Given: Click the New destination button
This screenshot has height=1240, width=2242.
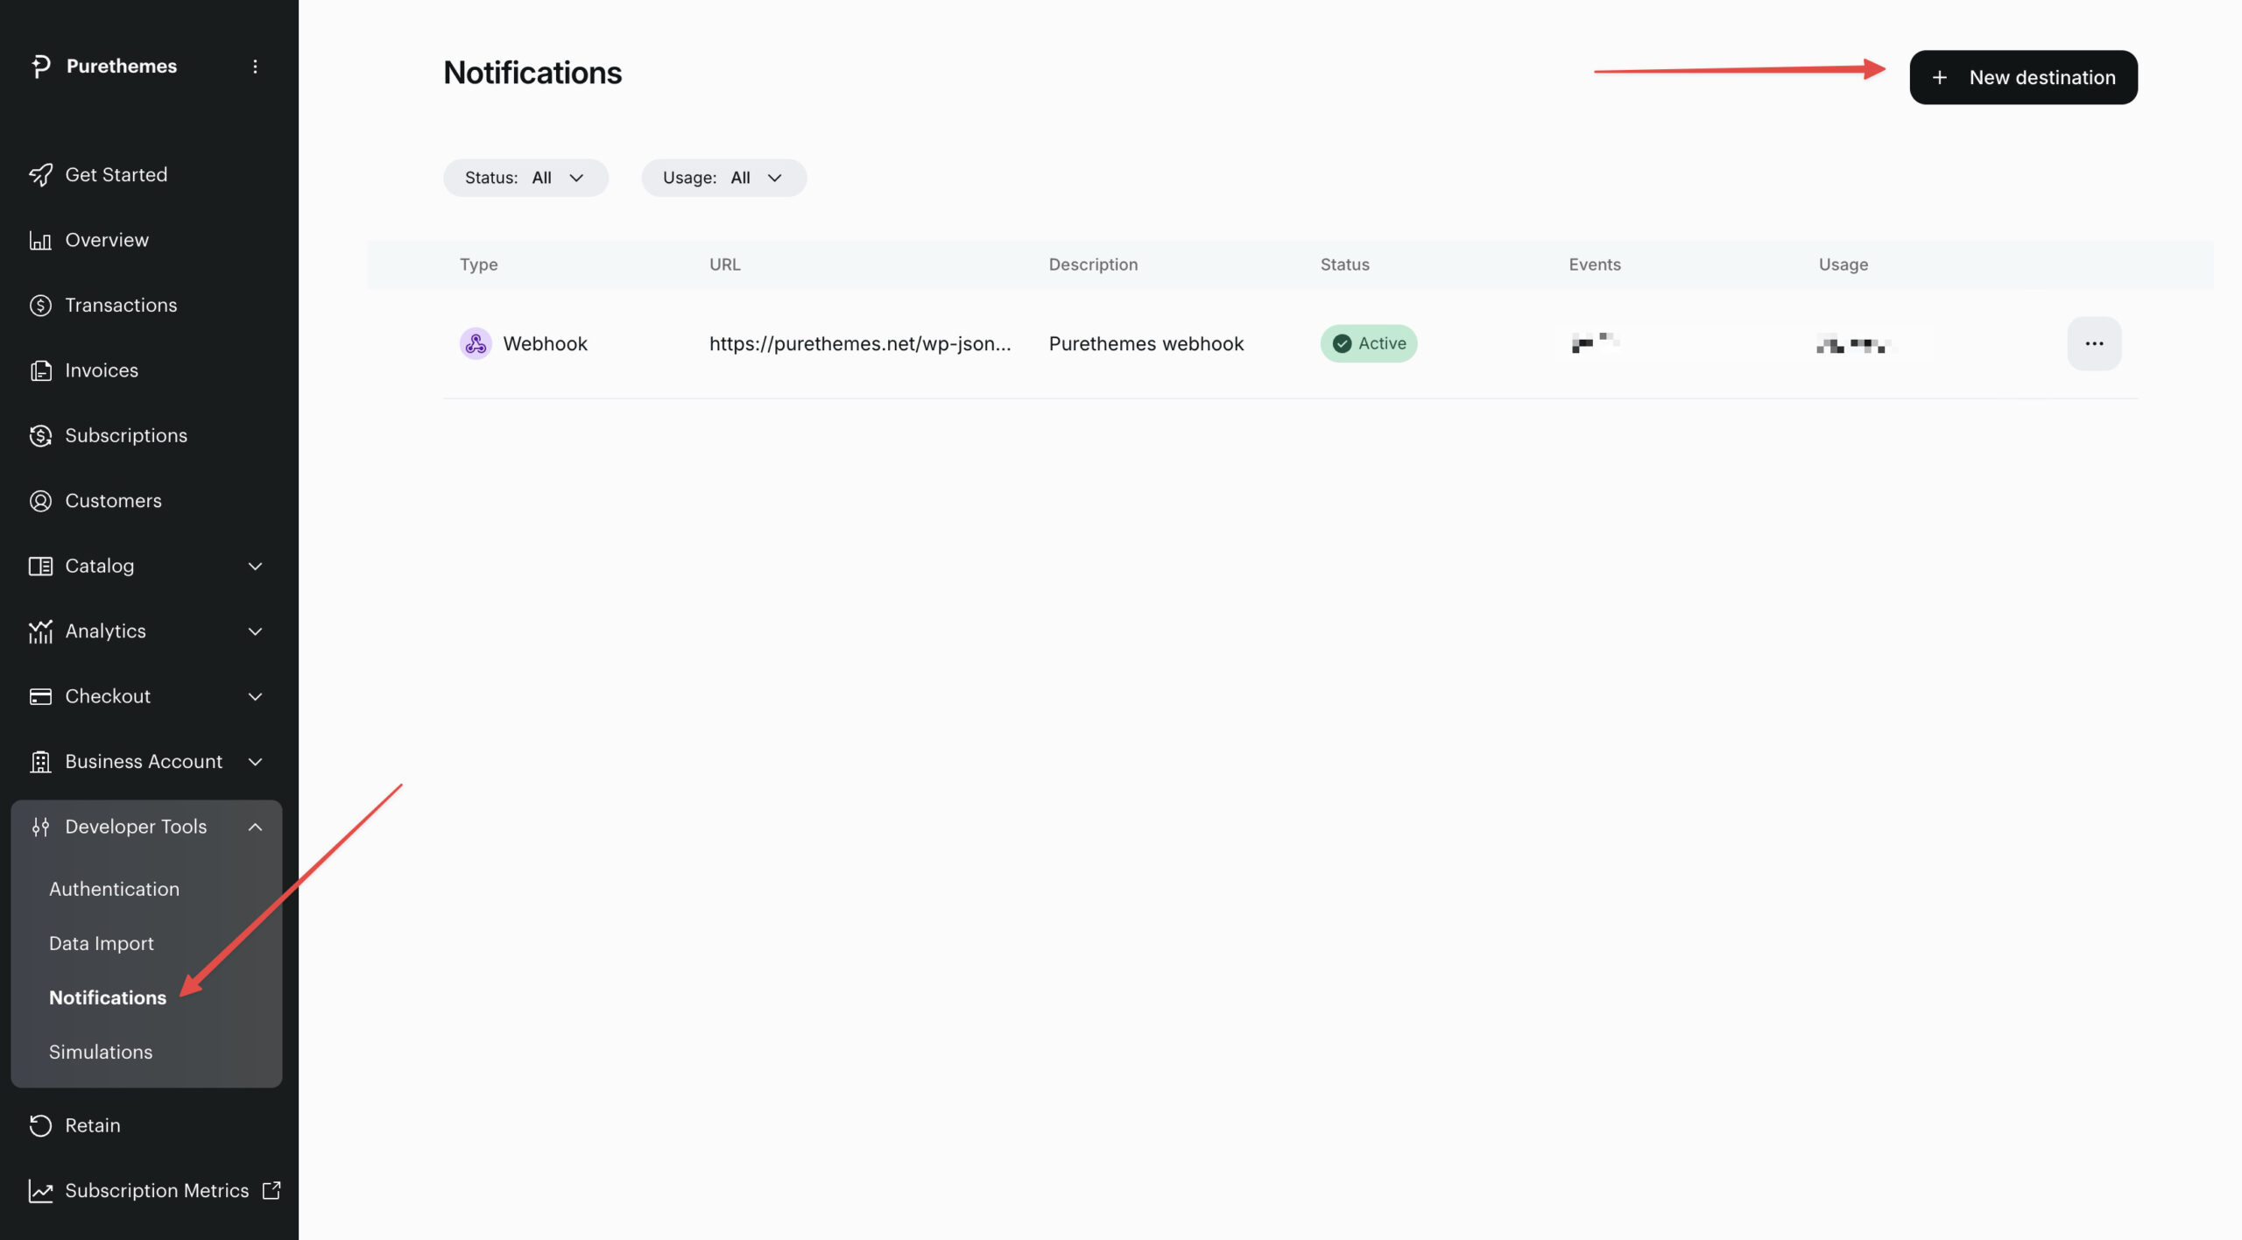Looking at the screenshot, I should coord(2023,77).
